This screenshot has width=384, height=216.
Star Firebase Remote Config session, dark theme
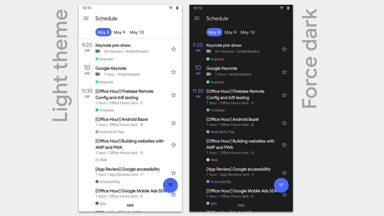coord(284,95)
